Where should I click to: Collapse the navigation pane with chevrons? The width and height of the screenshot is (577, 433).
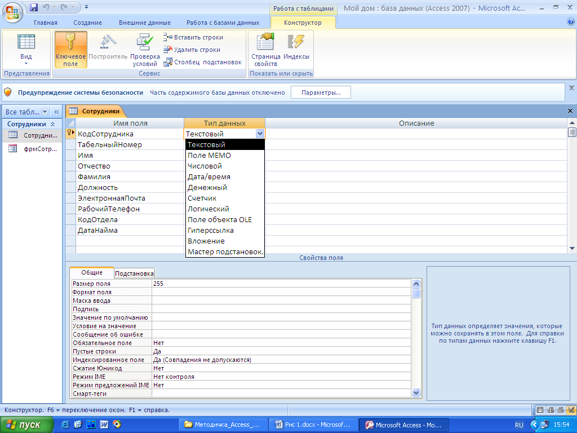[x=56, y=112]
